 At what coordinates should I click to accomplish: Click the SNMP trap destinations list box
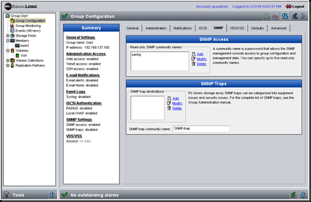[148, 108]
